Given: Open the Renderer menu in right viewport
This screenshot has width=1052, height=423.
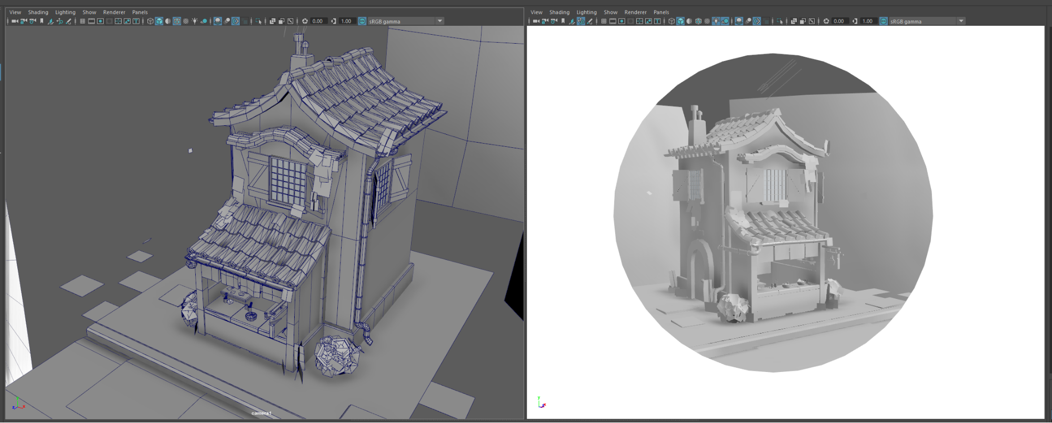Looking at the screenshot, I should (x=635, y=12).
